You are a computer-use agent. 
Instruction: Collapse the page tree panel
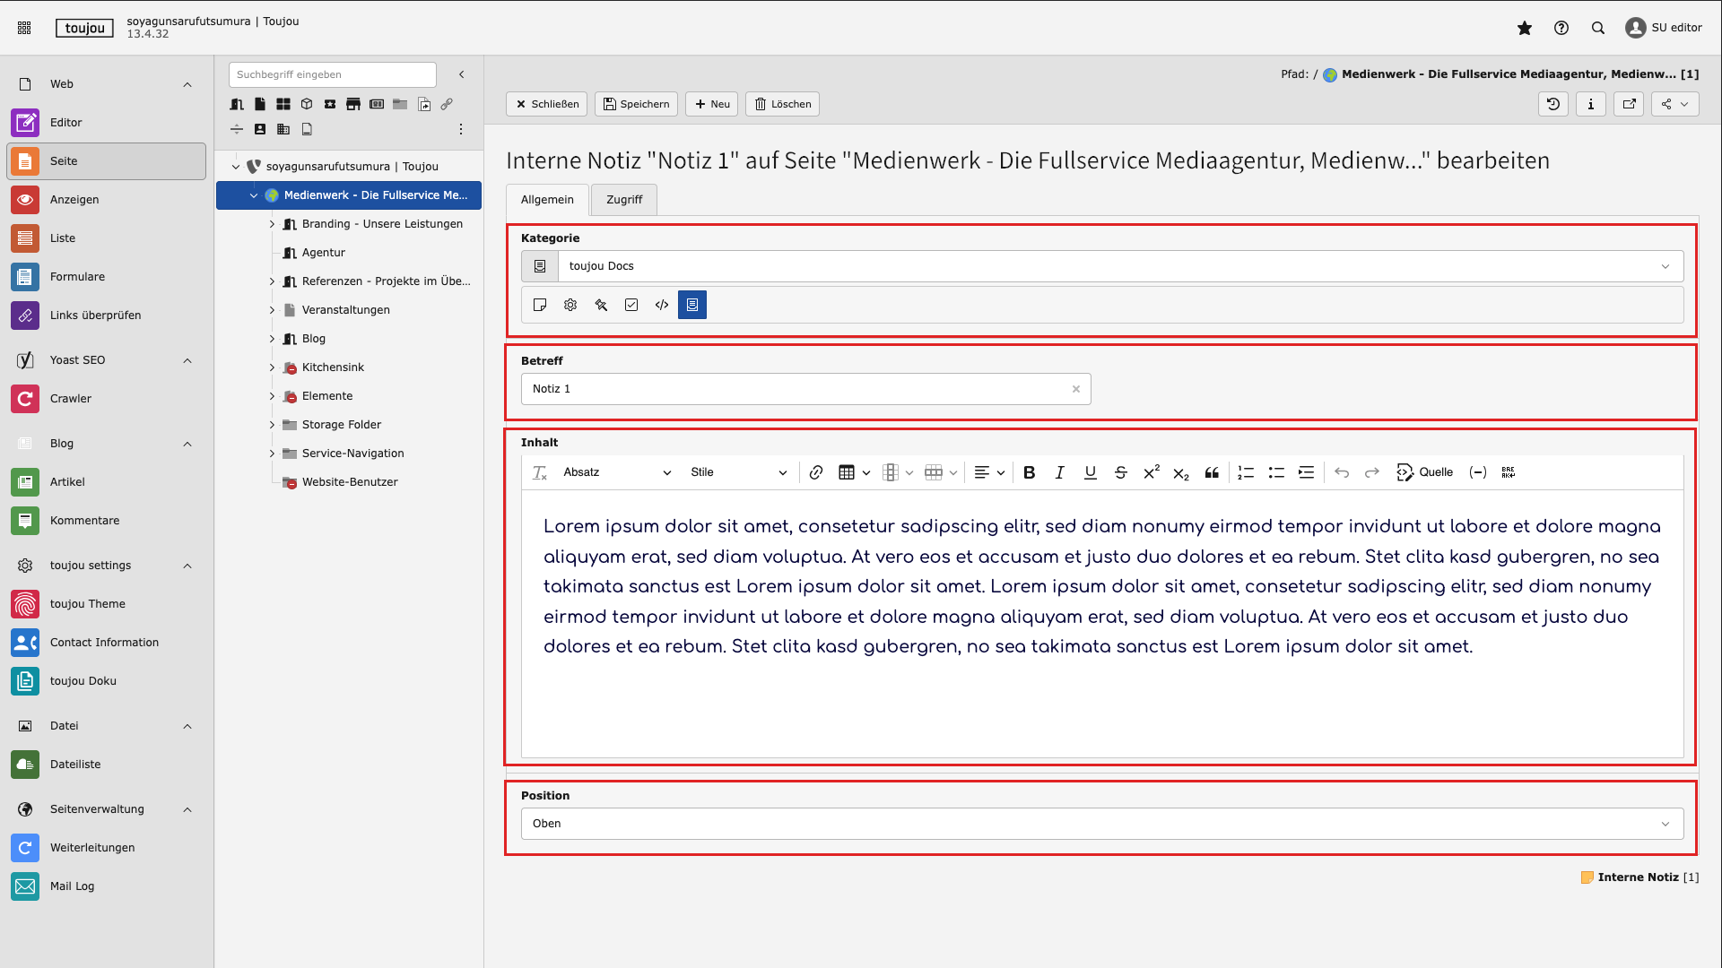click(462, 74)
